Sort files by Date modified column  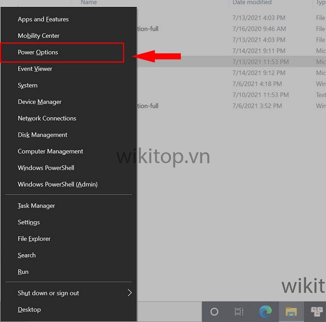pos(252,3)
